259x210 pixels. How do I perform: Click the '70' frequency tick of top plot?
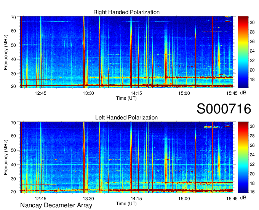click(13, 17)
